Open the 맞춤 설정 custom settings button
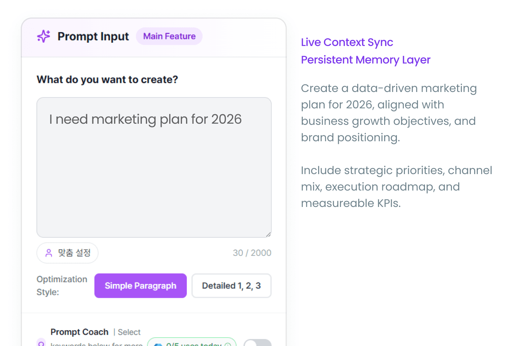Viewport: 522px width, 346px height. (67, 253)
